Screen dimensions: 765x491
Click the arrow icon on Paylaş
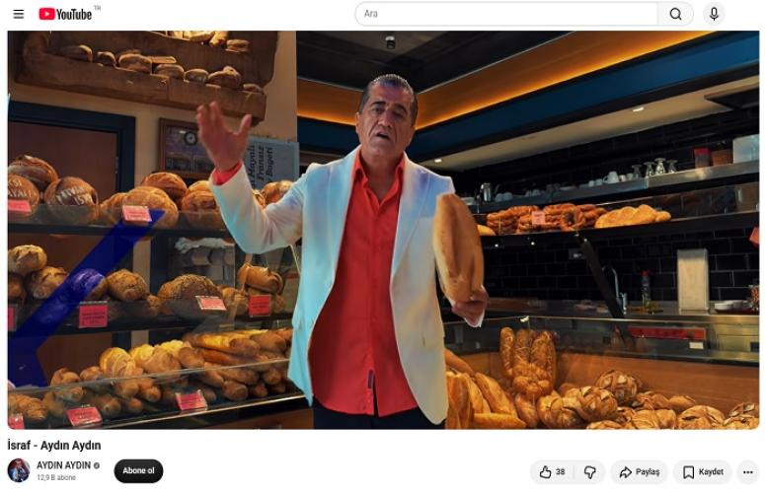coord(626,472)
